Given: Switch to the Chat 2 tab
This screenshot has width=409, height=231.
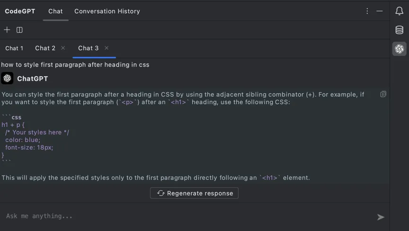Looking at the screenshot, I should click(45, 48).
